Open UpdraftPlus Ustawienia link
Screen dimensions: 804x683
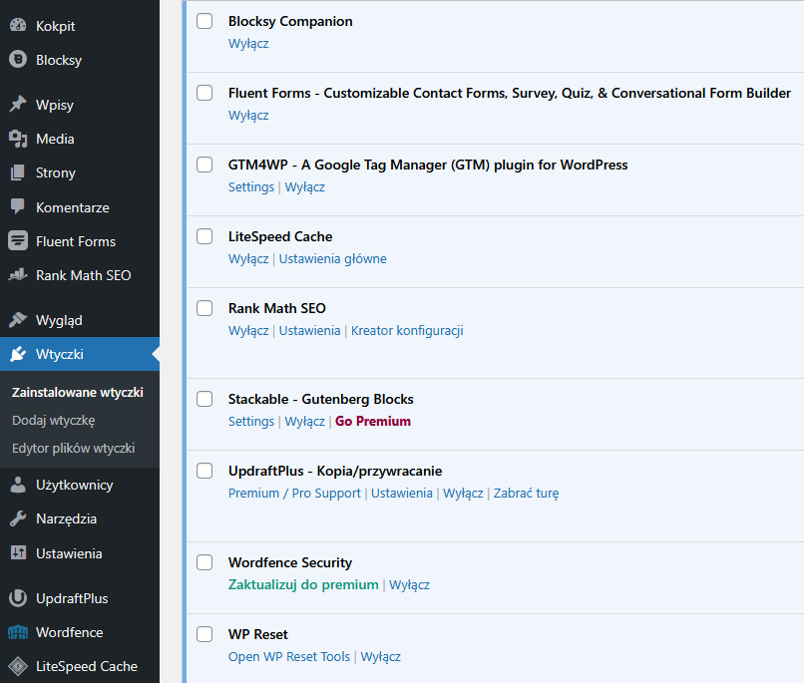[x=402, y=493]
